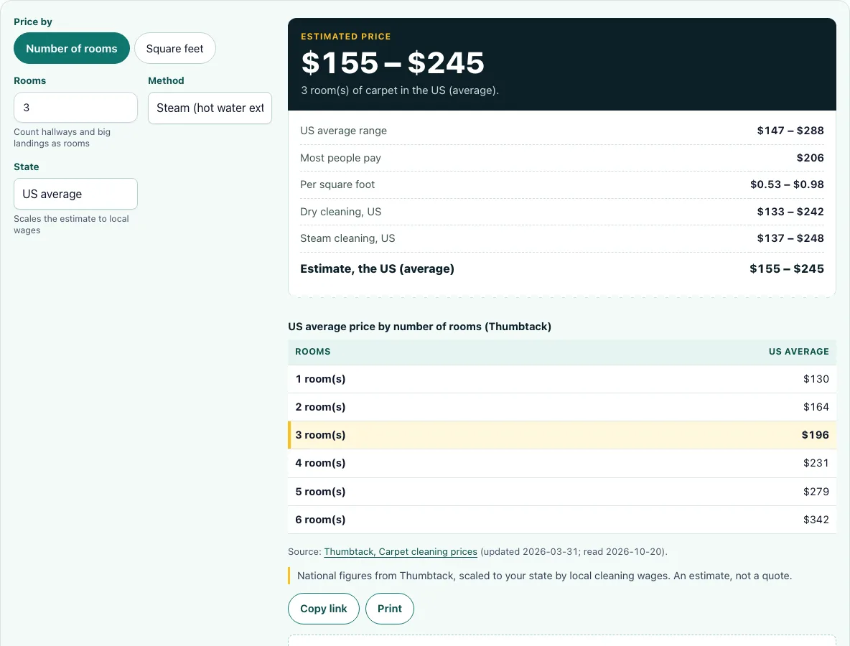The image size is (850, 646).
Task: Click the $164 price cell
Action: pyautogui.click(x=816, y=407)
